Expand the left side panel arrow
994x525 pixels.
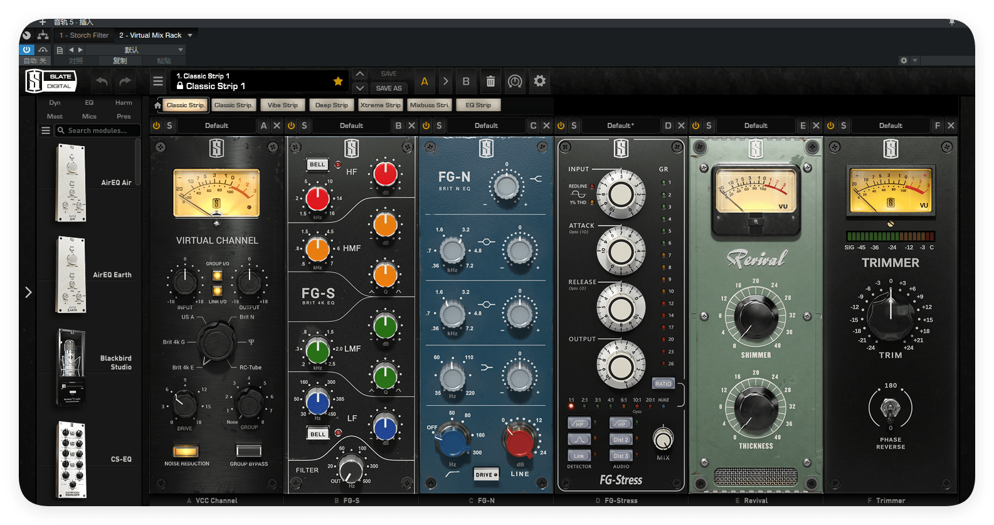28,292
